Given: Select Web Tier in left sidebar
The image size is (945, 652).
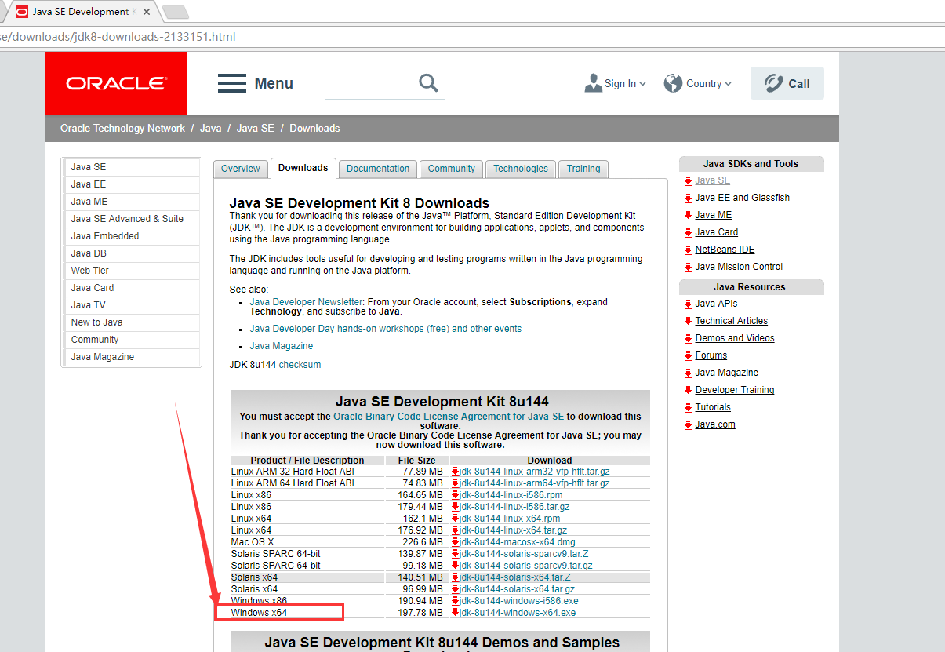Looking at the screenshot, I should (x=132, y=271).
